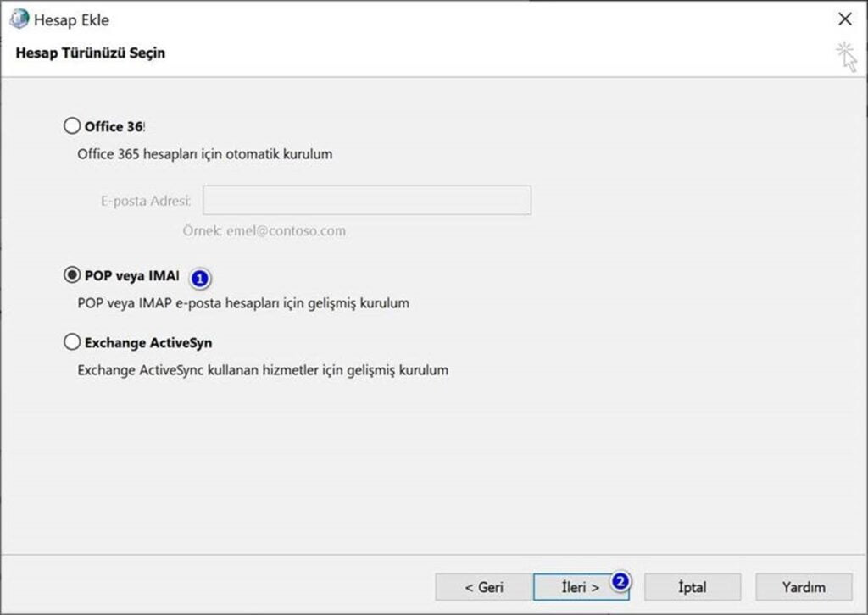Close the Hesap Ekle dialog
This screenshot has width=868, height=615.
[845, 19]
